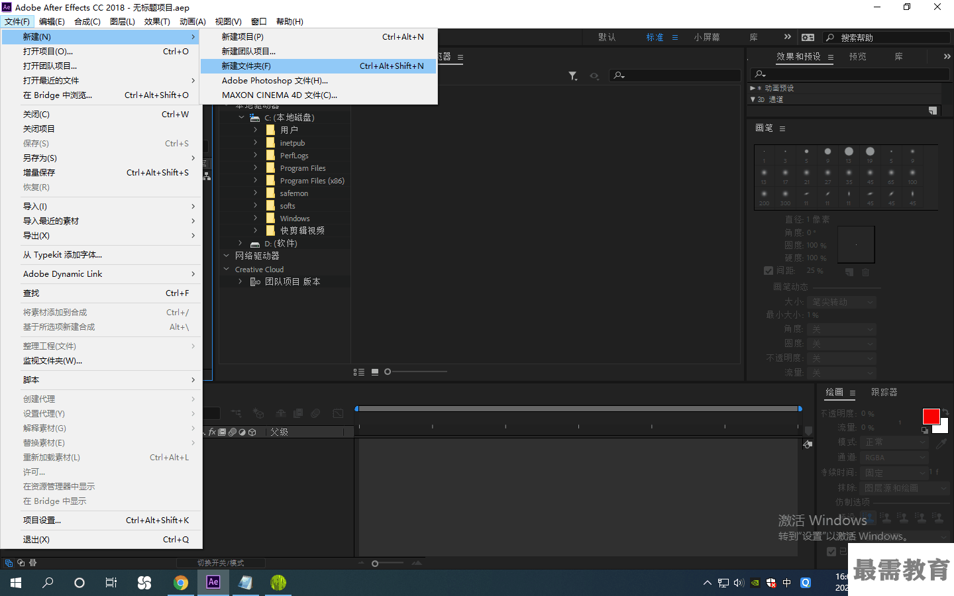Screen dimensions: 954x596
Task: Switch browser panel to thumbnail view
Action: (375, 372)
